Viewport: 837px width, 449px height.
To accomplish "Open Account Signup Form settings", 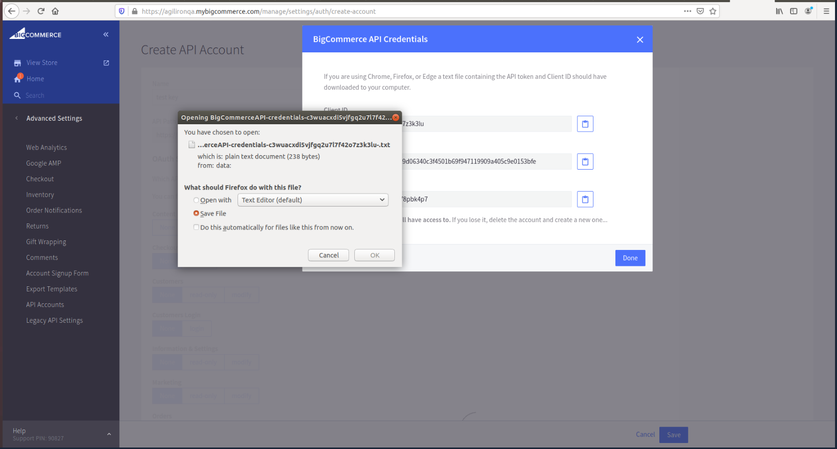I will click(57, 273).
